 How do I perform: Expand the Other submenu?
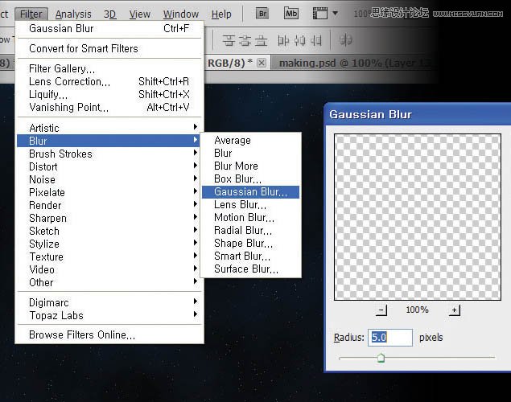pyautogui.click(x=109, y=282)
